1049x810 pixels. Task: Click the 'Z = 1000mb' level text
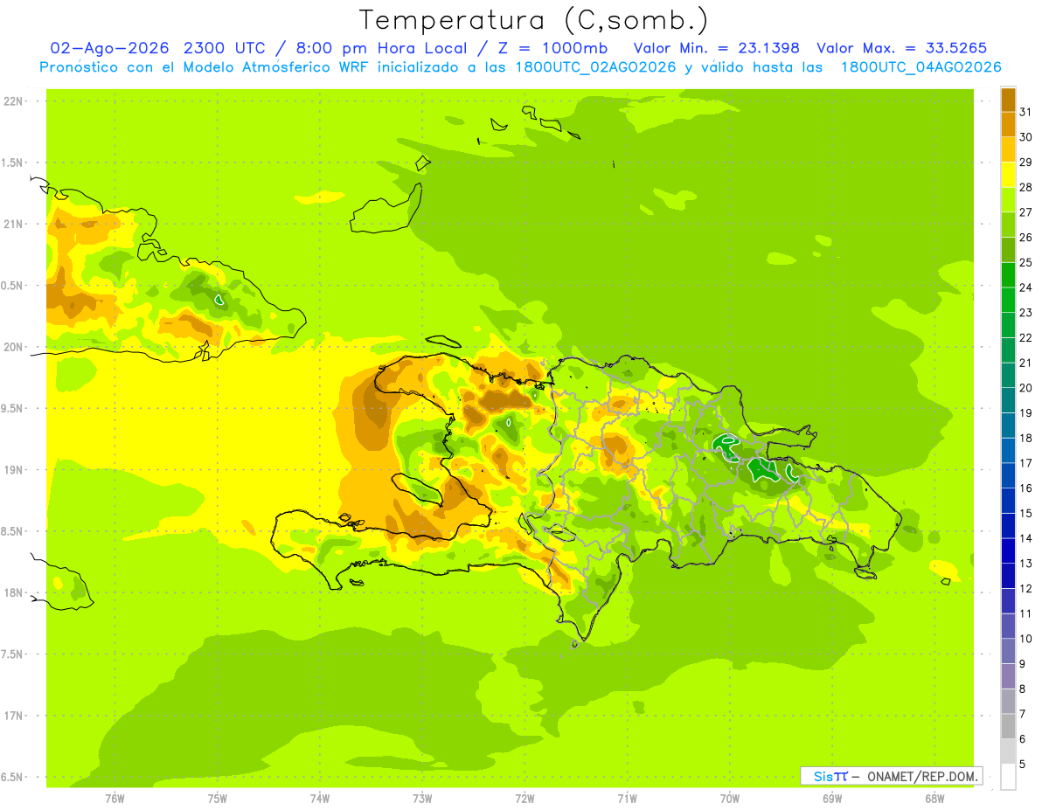553,48
